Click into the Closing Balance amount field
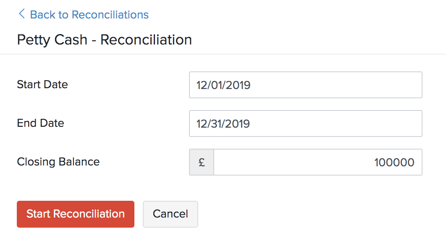The height and width of the screenshot is (252, 446). click(317, 162)
